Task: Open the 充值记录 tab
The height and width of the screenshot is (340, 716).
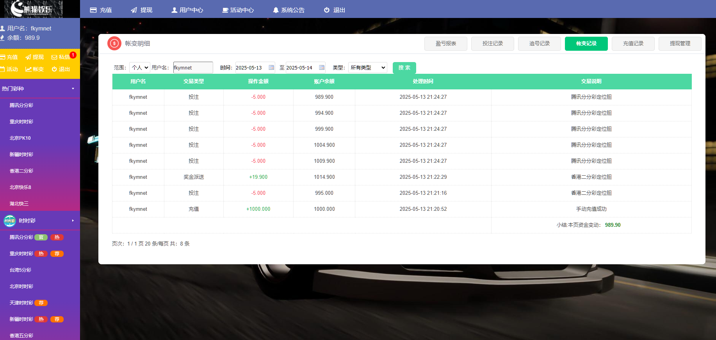Action: point(633,44)
